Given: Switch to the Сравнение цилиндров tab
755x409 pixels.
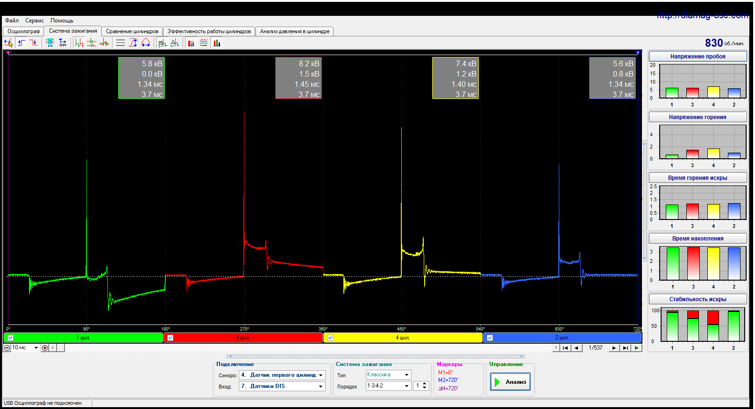Looking at the screenshot, I should point(132,31).
